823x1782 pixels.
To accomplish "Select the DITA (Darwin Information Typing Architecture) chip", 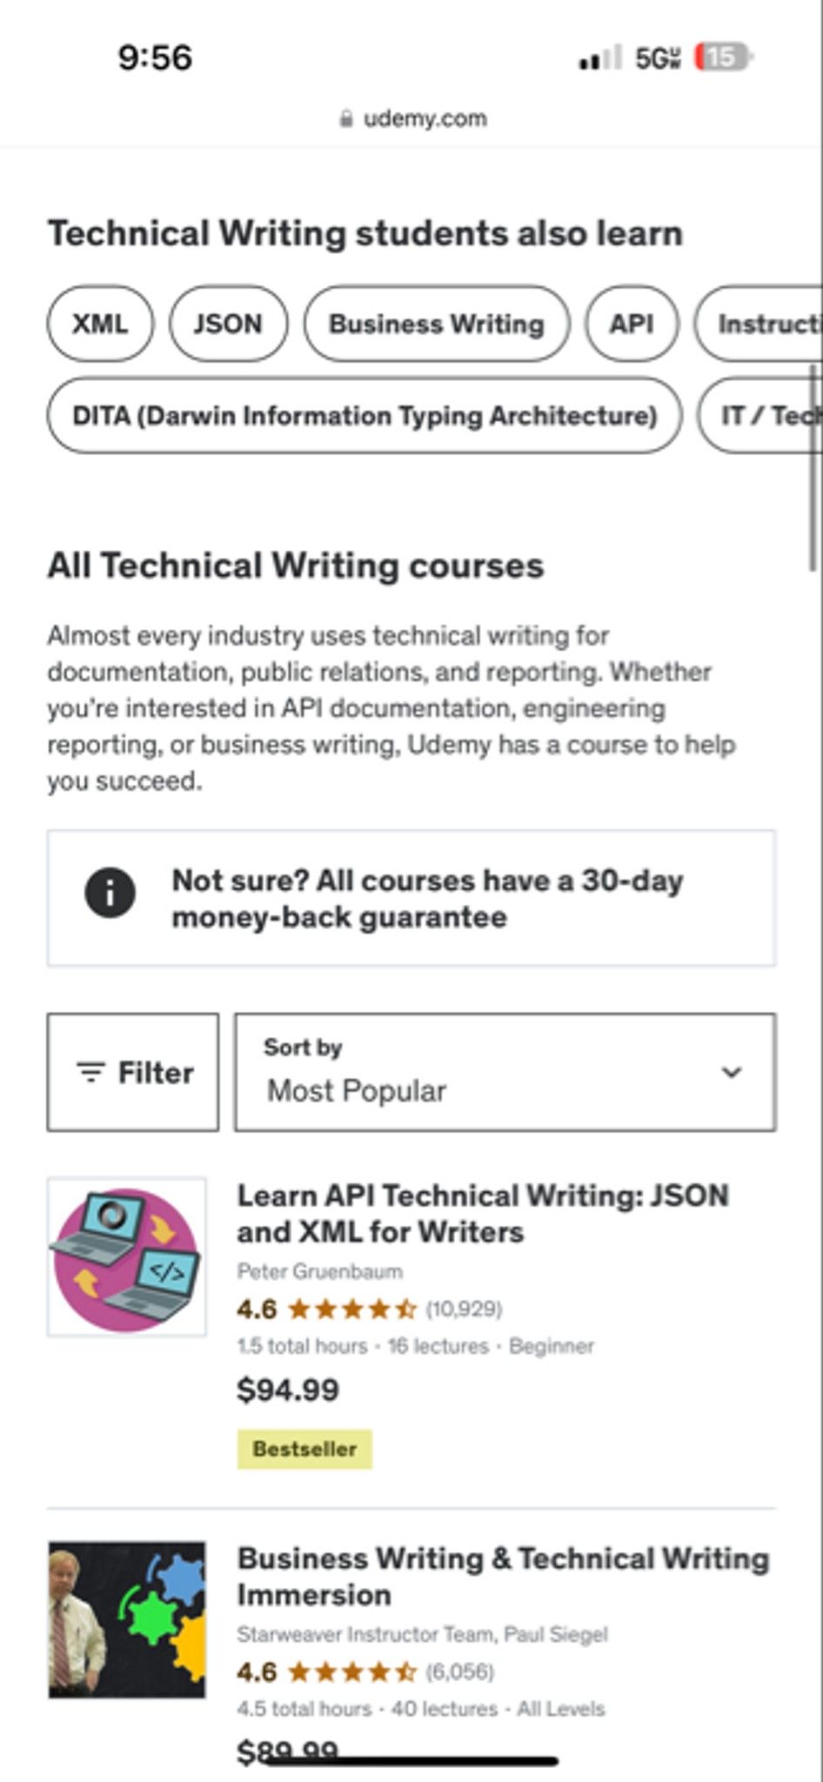I will point(365,415).
